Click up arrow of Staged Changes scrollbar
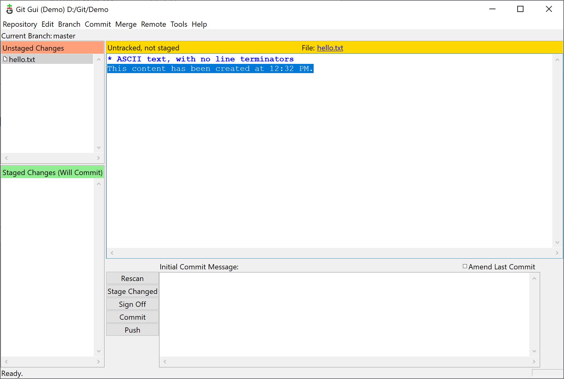 (99, 184)
